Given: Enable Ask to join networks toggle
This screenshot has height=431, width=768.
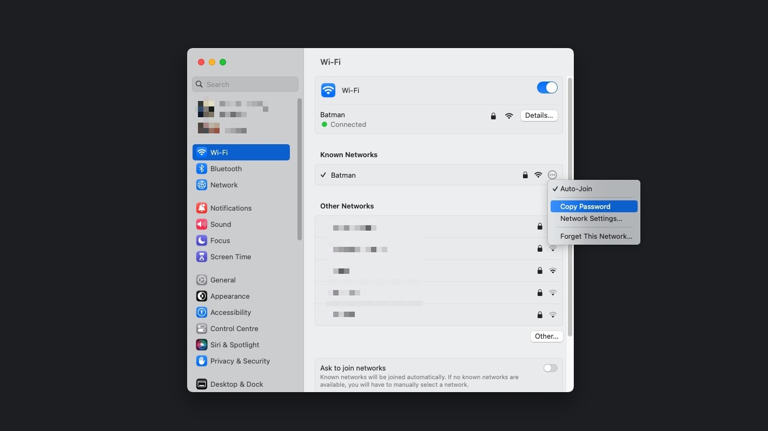Looking at the screenshot, I should 550,368.
